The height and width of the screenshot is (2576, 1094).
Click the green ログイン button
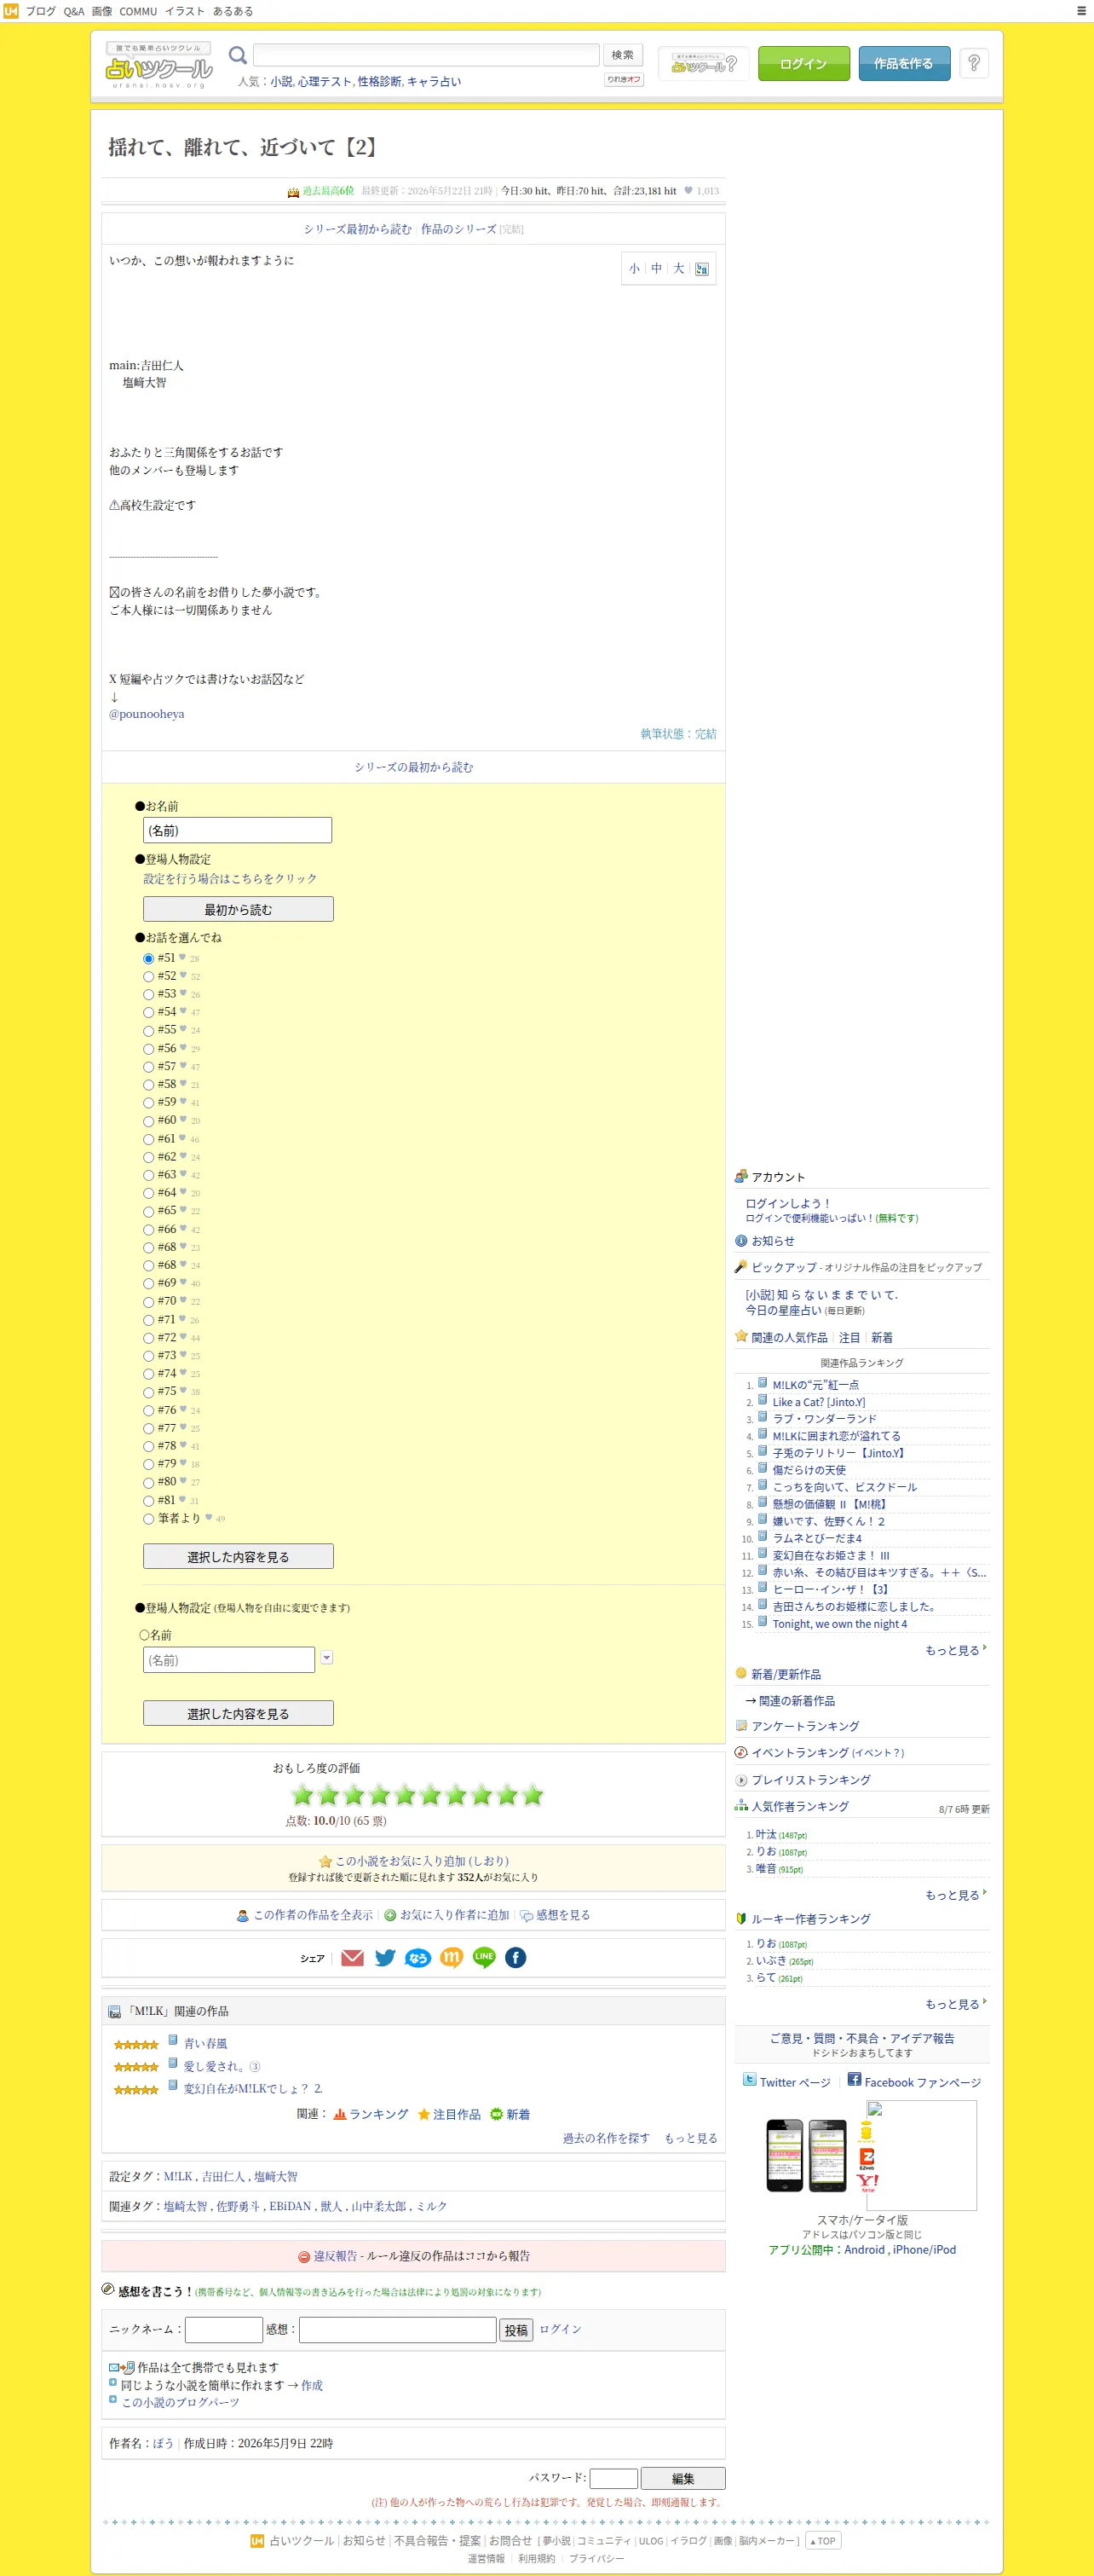[x=803, y=63]
